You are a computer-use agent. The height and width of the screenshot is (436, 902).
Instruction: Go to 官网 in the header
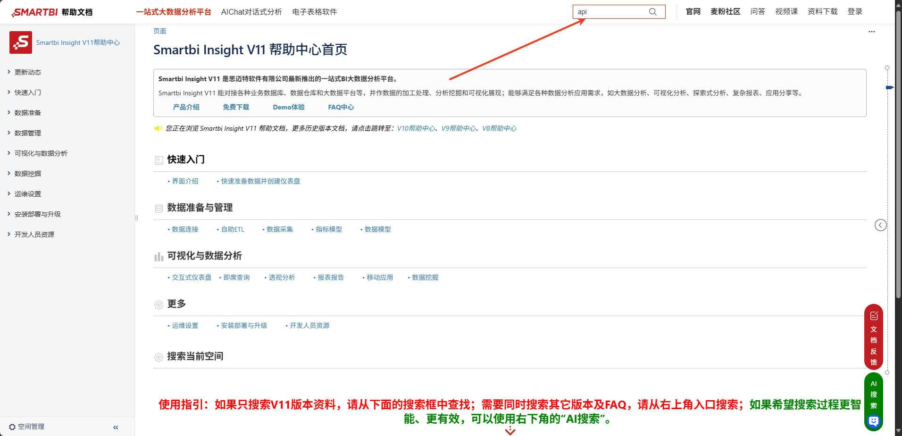click(693, 12)
